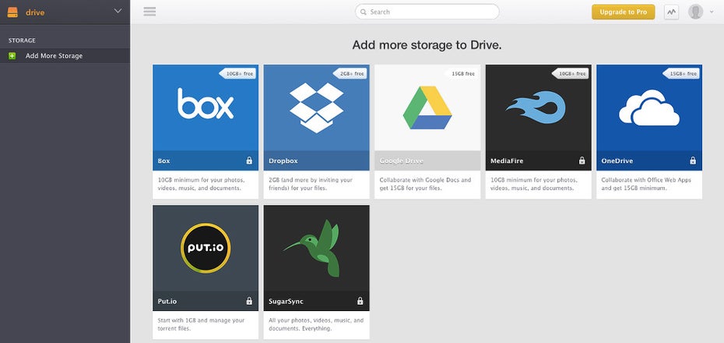The image size is (724, 343).
Task: Click the Dropbox name label
Action: pos(283,161)
